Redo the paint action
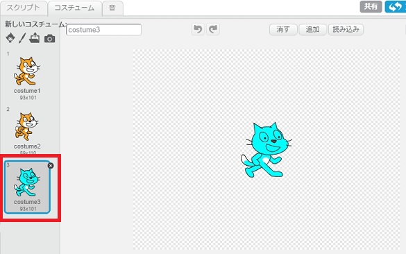This screenshot has height=254, width=406. click(213, 29)
